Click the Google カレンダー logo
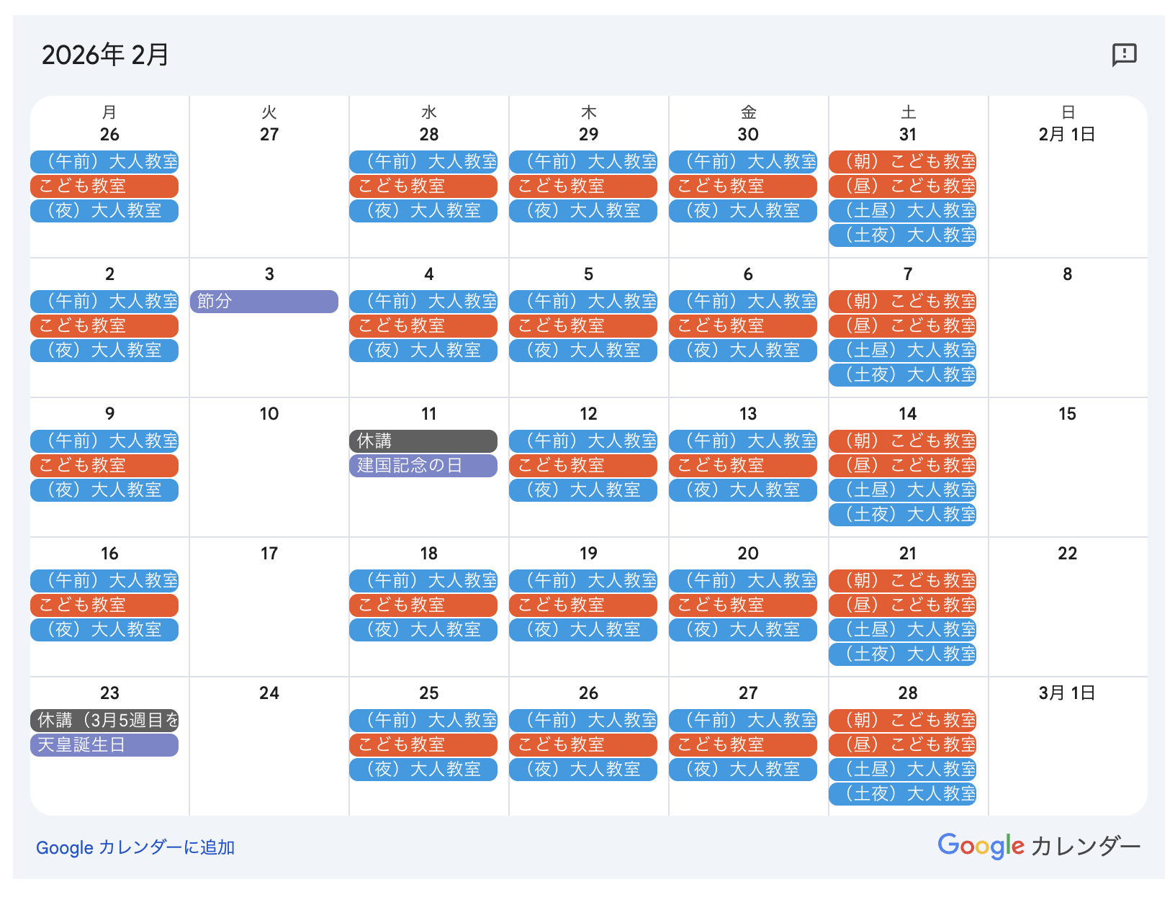 pos(1038,846)
